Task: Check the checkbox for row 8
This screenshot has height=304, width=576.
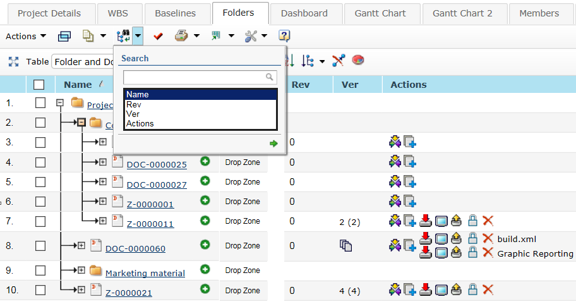Action: tap(40, 246)
